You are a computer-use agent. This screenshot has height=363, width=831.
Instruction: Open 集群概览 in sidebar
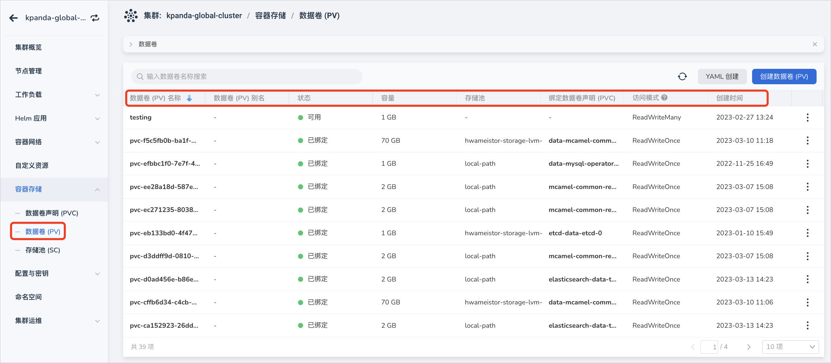point(28,47)
